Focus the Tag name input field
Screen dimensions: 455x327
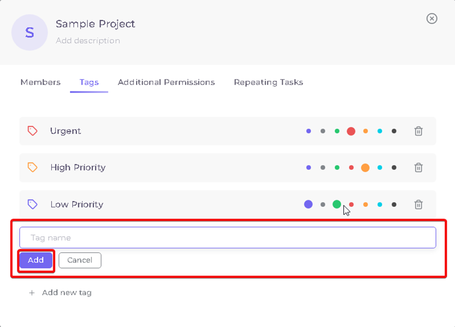point(227,238)
